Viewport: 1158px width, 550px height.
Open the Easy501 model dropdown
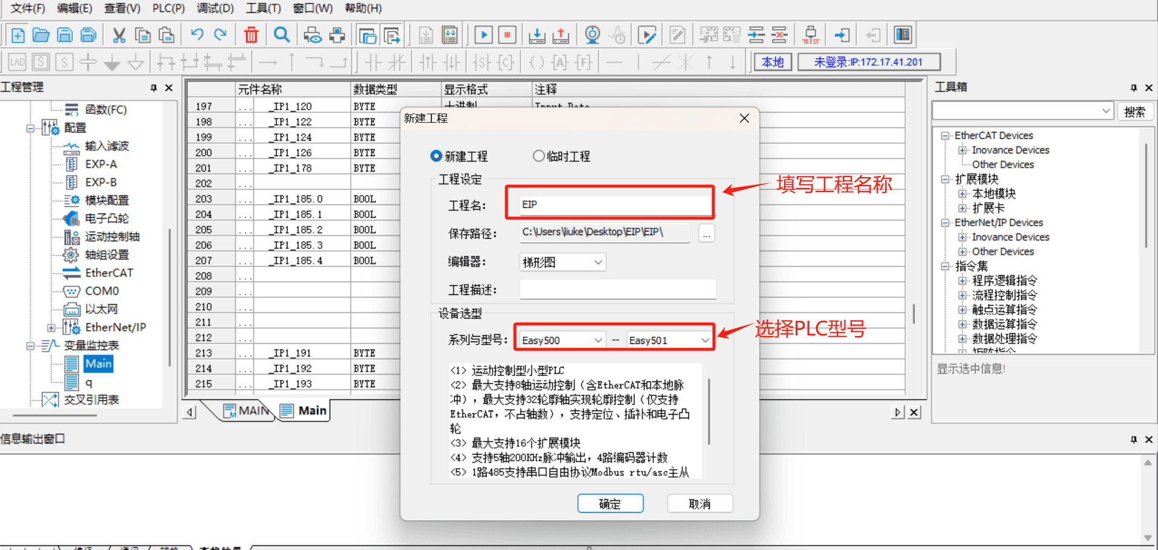coord(669,340)
